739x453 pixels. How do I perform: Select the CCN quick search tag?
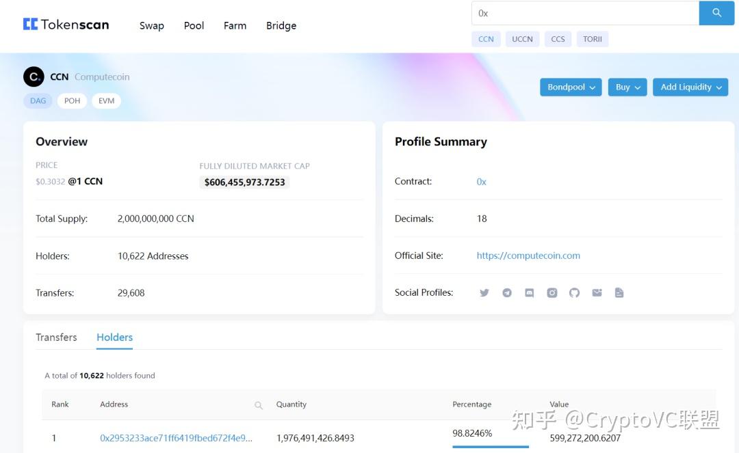point(486,39)
